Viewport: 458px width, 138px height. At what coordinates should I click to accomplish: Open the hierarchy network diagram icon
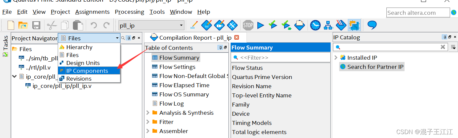pyautogui.click(x=328, y=25)
